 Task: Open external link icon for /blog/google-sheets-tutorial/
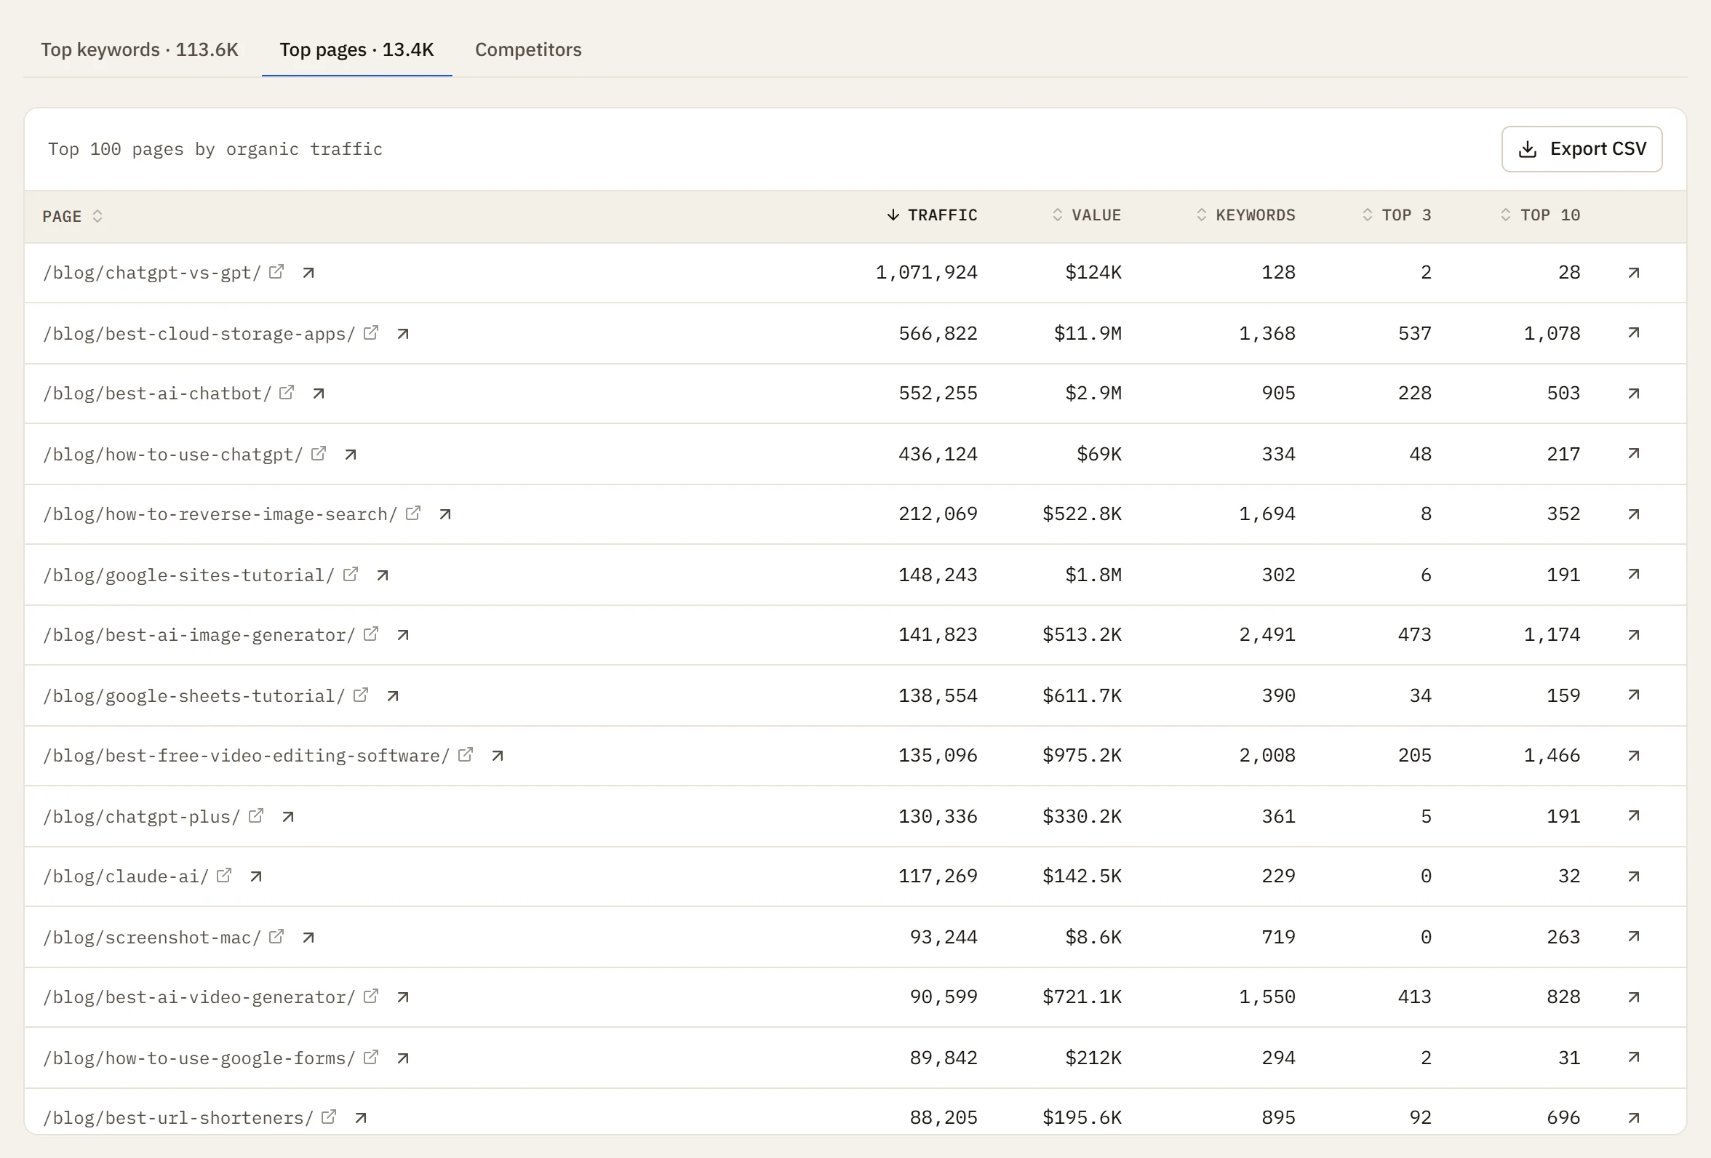(x=361, y=695)
